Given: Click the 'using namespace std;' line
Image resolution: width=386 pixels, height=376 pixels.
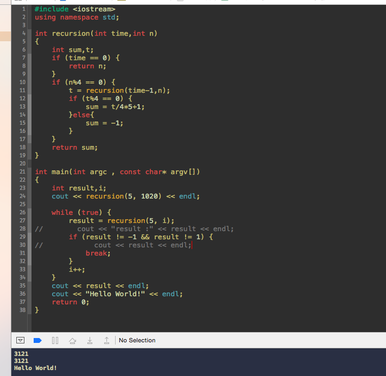Looking at the screenshot, I should 77,17.
